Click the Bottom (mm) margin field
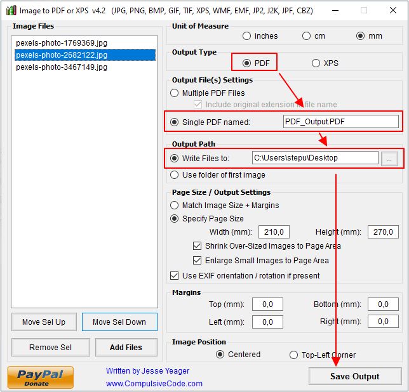This screenshot has height=392, width=409. [383, 304]
